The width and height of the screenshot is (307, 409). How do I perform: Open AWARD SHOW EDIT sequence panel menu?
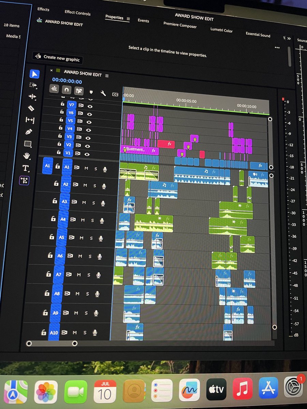(x=107, y=76)
